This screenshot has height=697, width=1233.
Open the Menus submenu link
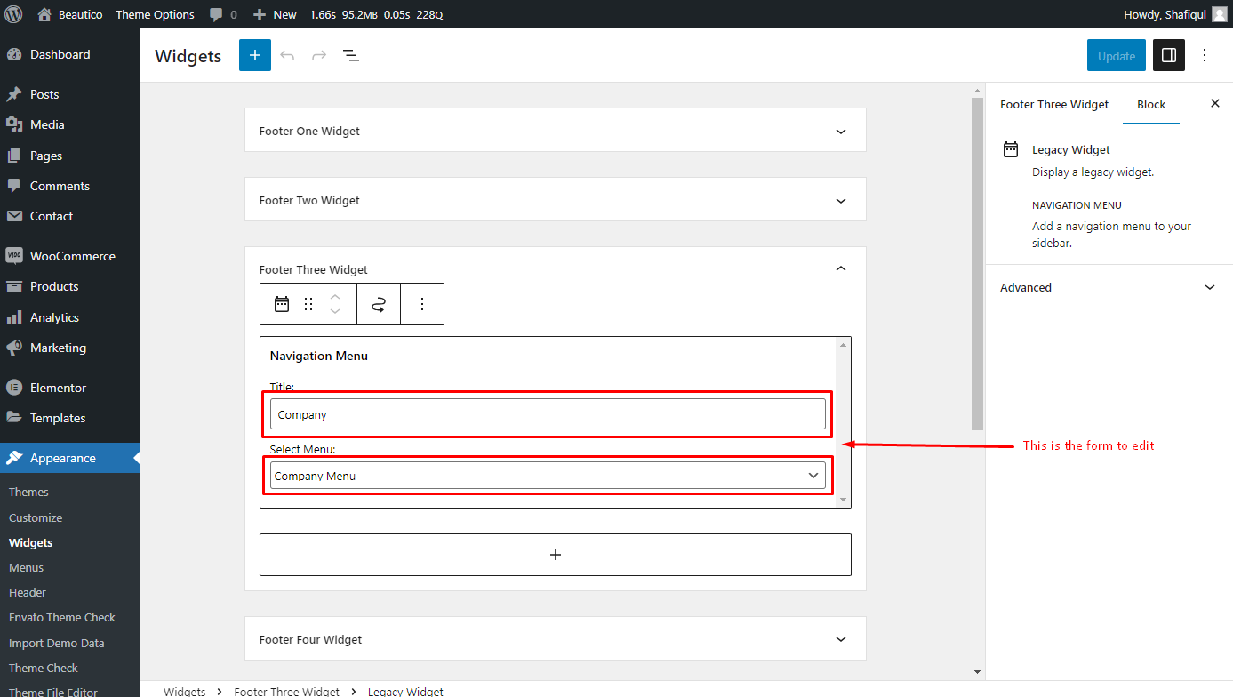(x=26, y=567)
